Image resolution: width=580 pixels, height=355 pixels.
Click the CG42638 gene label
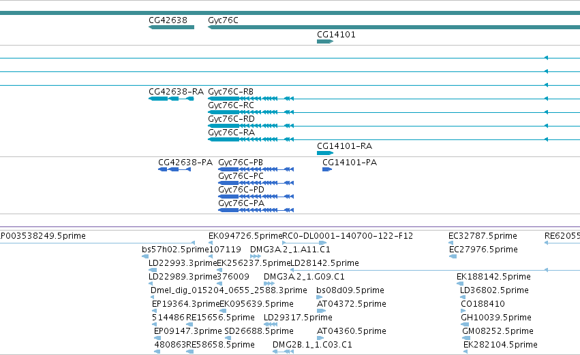[168, 20]
